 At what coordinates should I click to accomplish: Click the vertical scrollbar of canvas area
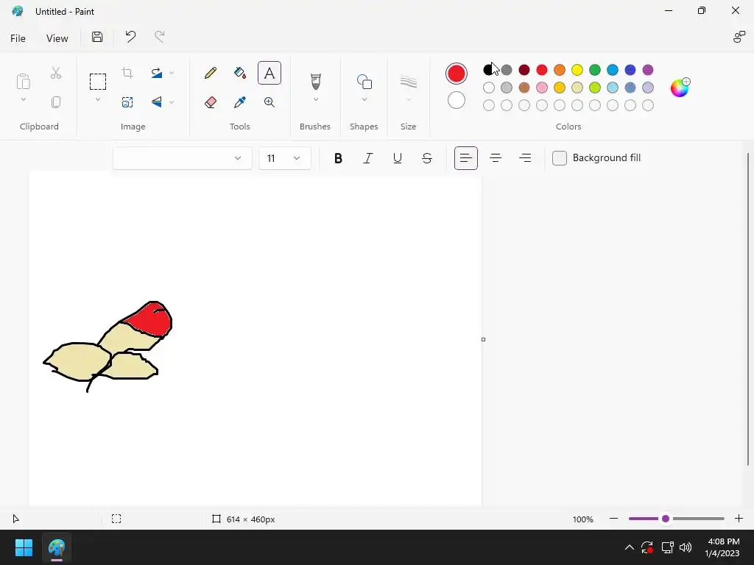pos(748,309)
